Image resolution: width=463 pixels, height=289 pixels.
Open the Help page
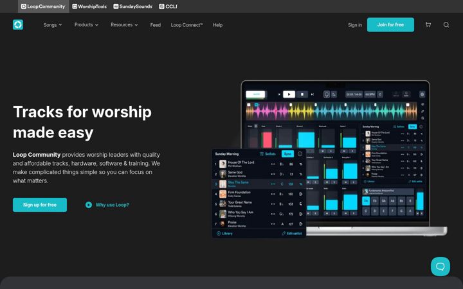[x=217, y=25]
